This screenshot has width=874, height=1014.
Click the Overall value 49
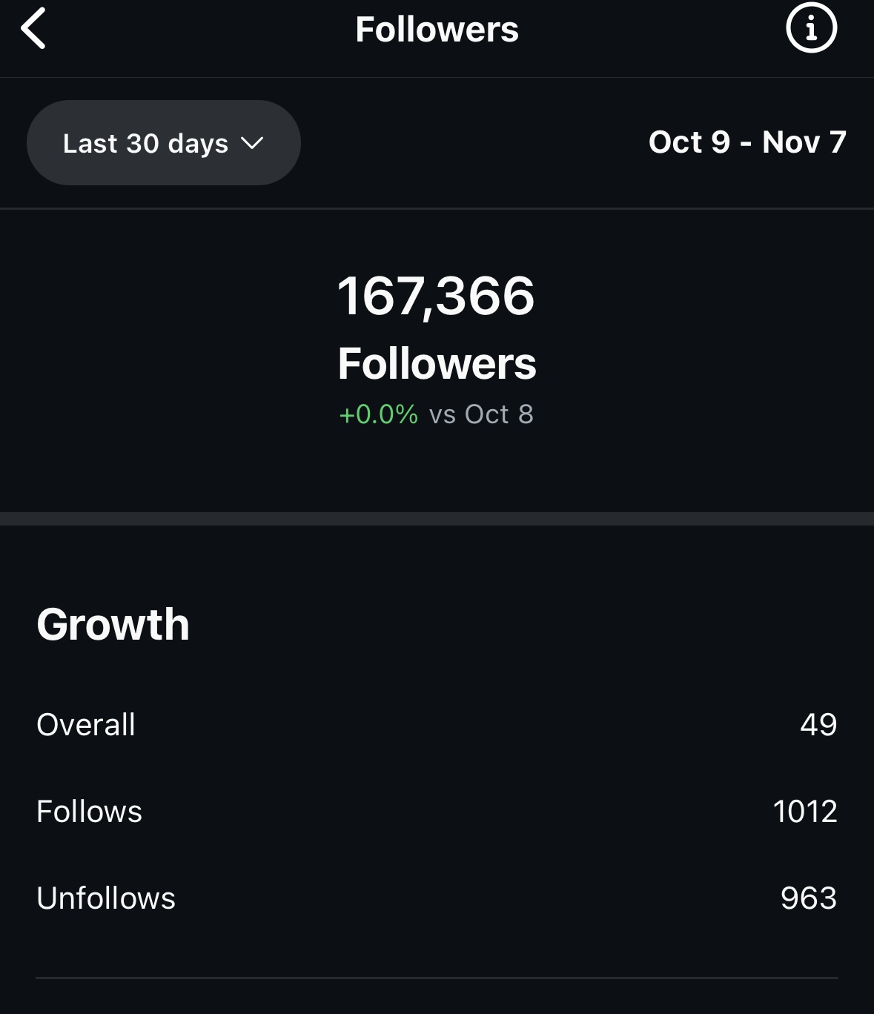coord(818,725)
